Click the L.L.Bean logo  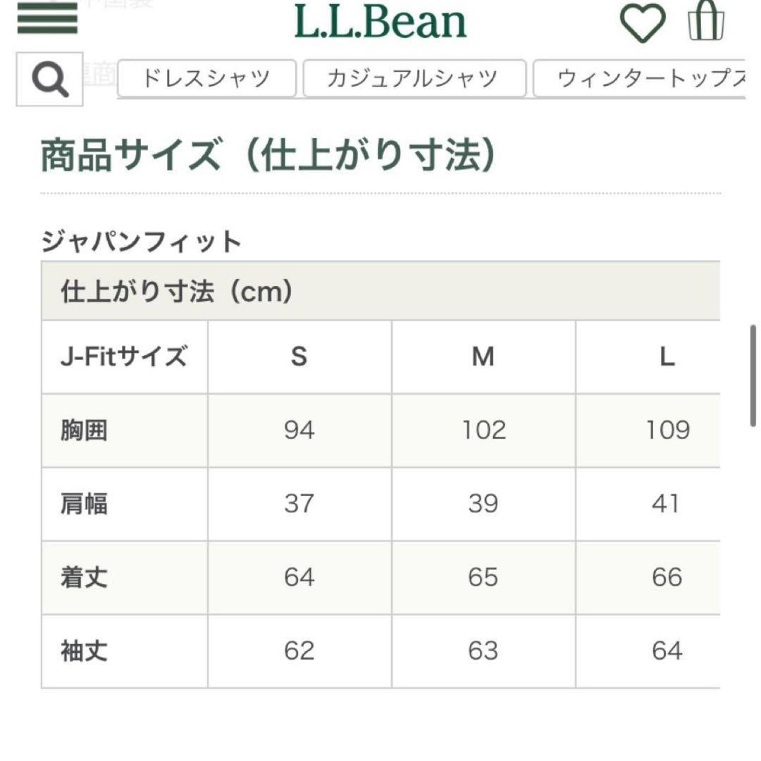[x=380, y=23]
